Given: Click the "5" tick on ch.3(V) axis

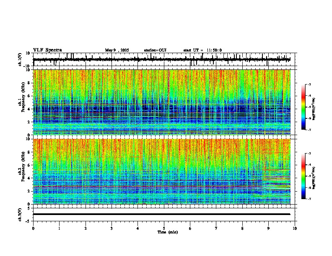Looking at the screenshot, I should [29, 208].
